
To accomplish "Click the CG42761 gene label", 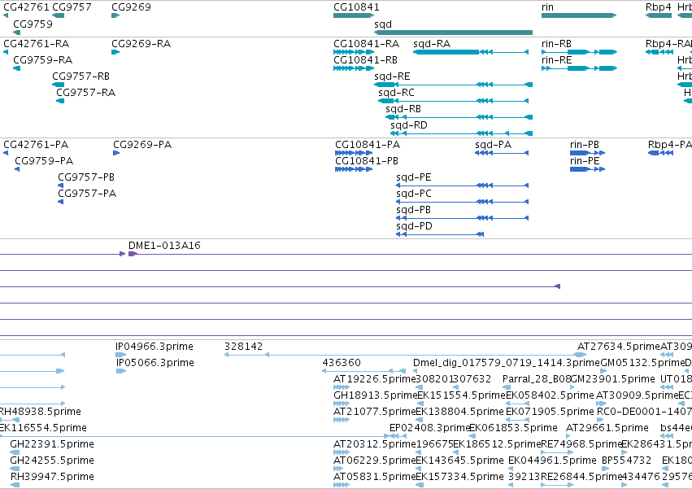I will (26, 7).
